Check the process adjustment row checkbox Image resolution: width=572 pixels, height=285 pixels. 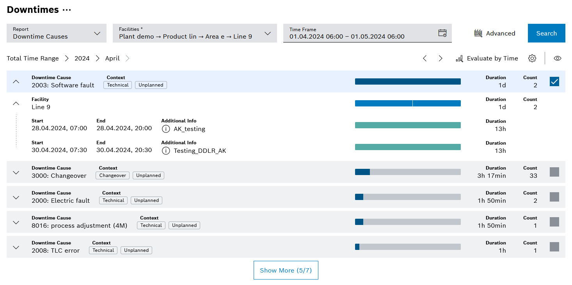(x=554, y=222)
